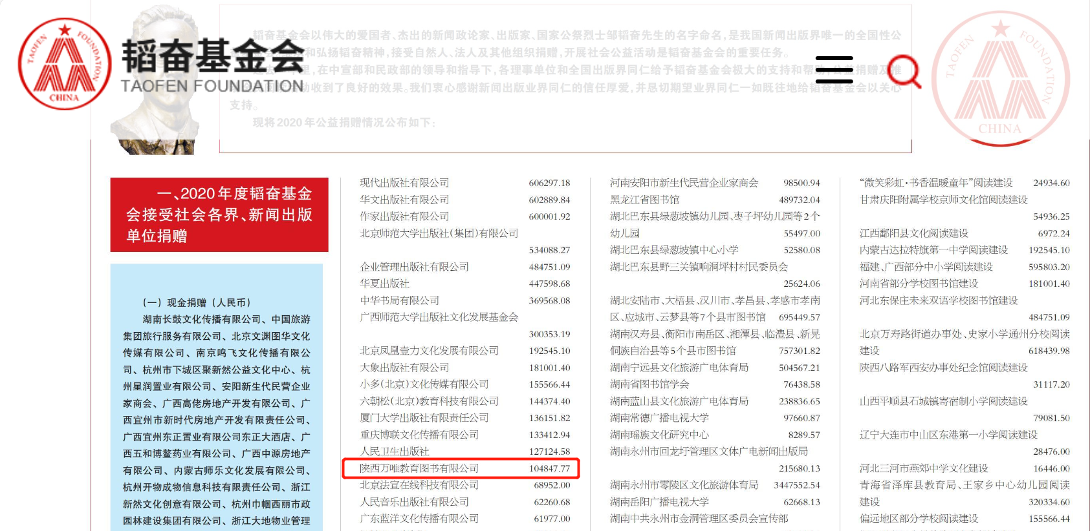1090x531 pixels.
Task: Select 北京师范大学出版社(集团)有限公司
Action: click(439, 233)
